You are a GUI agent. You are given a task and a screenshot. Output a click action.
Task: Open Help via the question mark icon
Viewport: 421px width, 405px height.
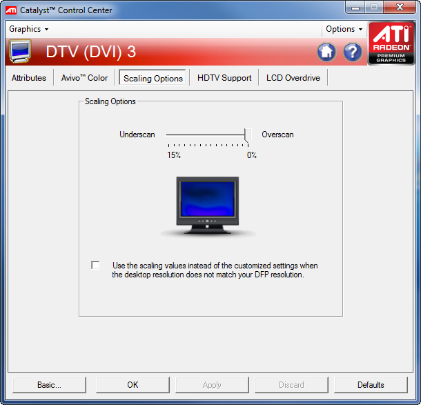pyautogui.click(x=353, y=52)
